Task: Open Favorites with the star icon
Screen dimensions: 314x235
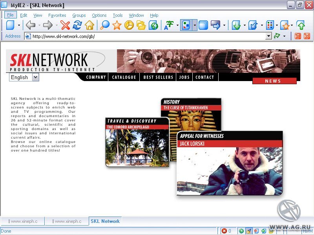Action: pos(117,25)
